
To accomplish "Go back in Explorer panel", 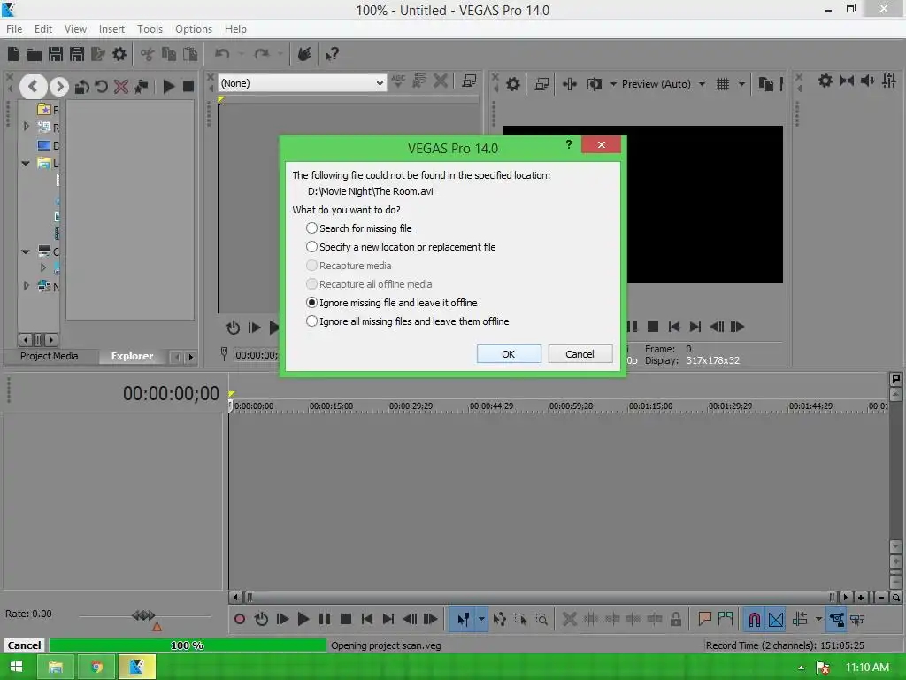I will tap(33, 87).
